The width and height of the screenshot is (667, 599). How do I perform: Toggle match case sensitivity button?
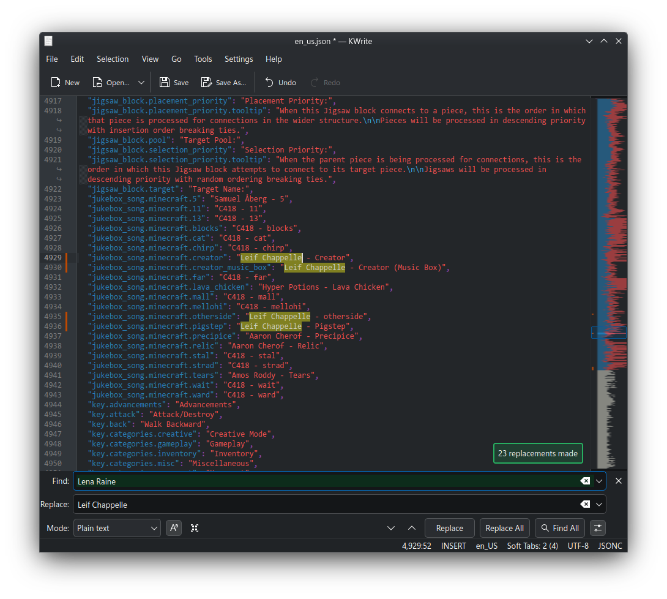click(x=174, y=528)
